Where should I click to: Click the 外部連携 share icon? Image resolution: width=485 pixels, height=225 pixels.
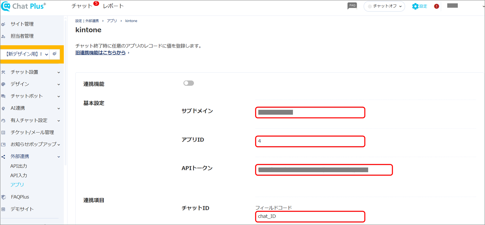(3, 157)
